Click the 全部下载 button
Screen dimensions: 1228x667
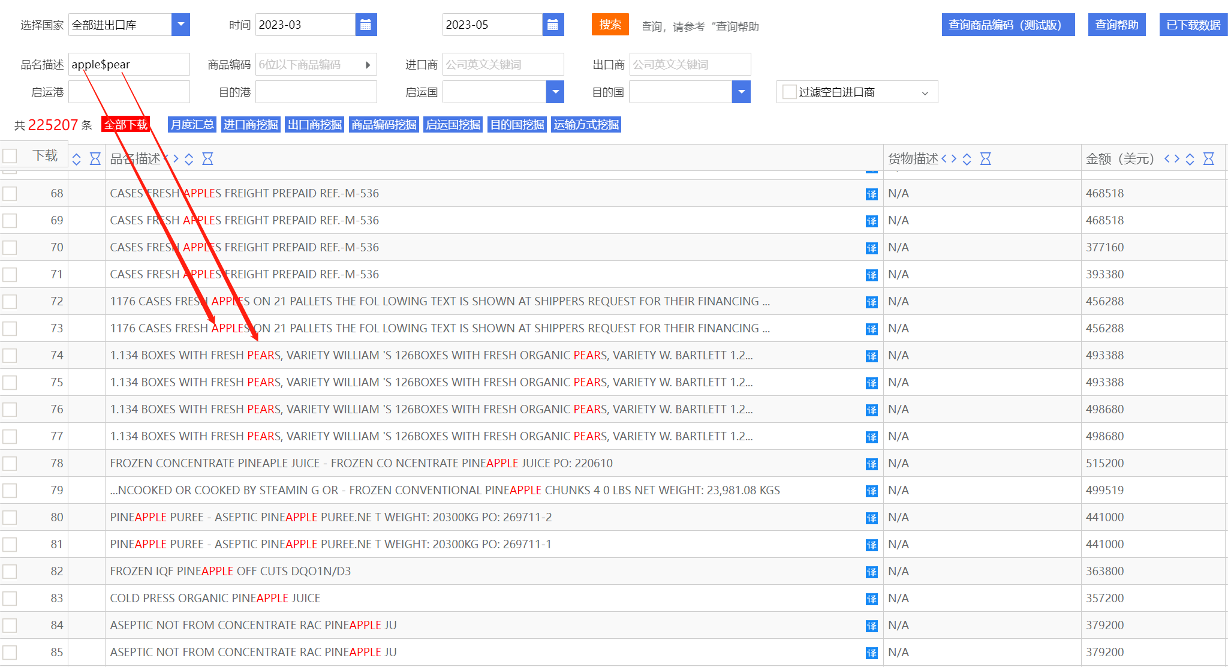(x=125, y=125)
